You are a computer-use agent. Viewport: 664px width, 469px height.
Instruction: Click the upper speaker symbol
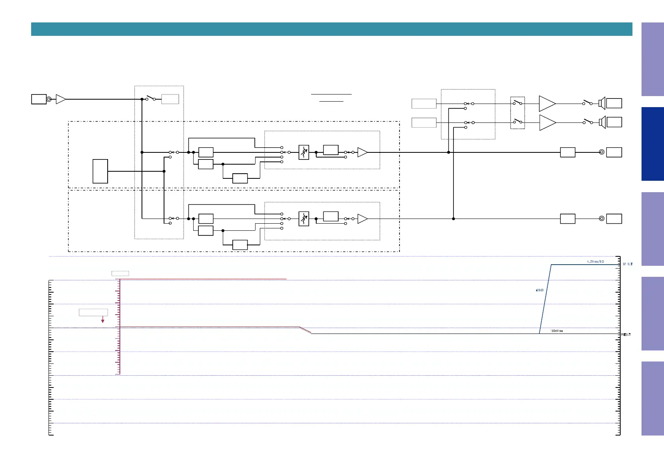(x=602, y=103)
